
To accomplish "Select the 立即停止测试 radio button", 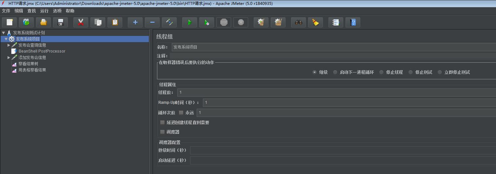I will [440, 72].
